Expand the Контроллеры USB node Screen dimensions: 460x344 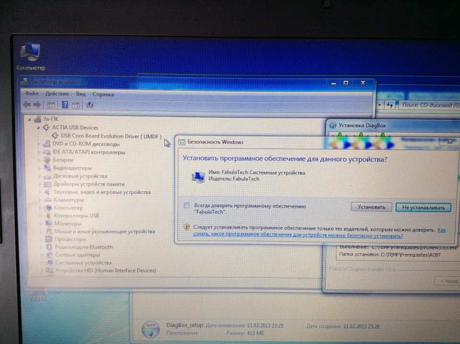pyautogui.click(x=40, y=215)
